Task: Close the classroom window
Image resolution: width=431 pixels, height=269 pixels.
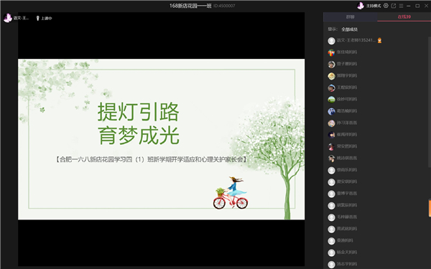Action: click(427, 6)
